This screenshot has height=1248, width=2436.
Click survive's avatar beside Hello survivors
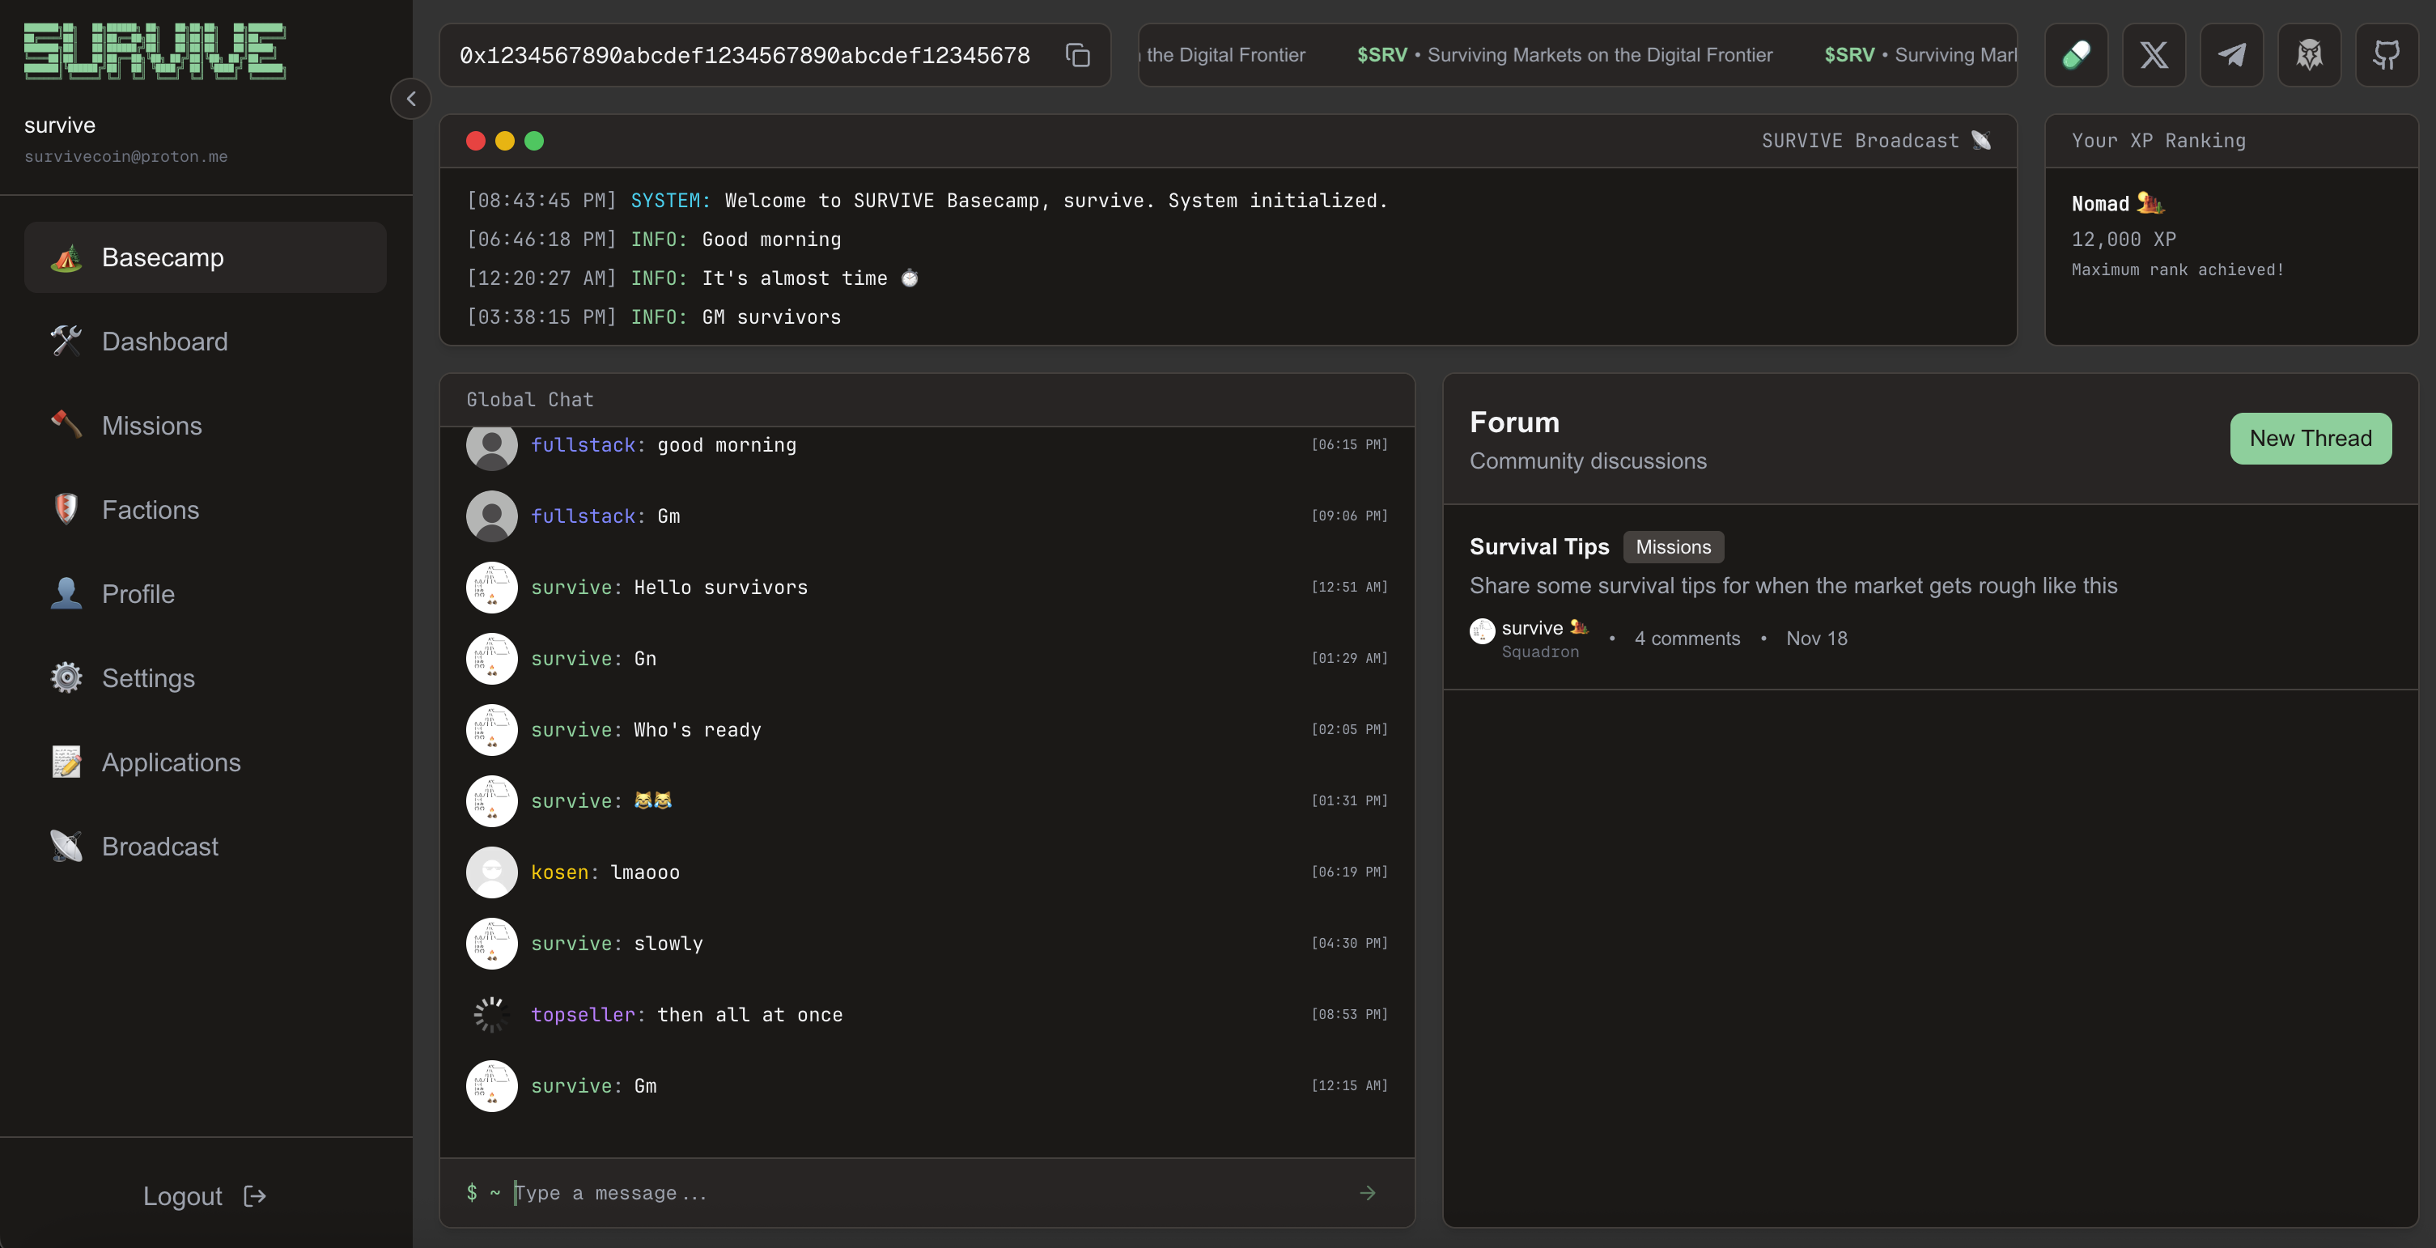coord(492,587)
